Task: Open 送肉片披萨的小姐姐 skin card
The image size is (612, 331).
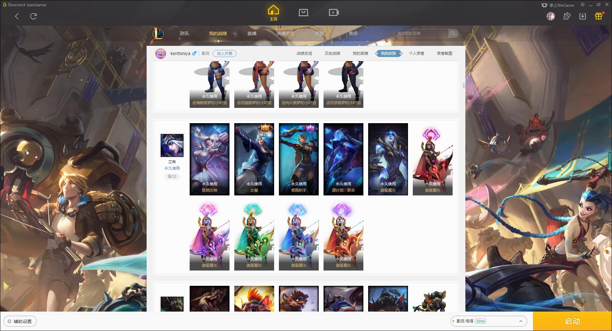Action: point(299,85)
